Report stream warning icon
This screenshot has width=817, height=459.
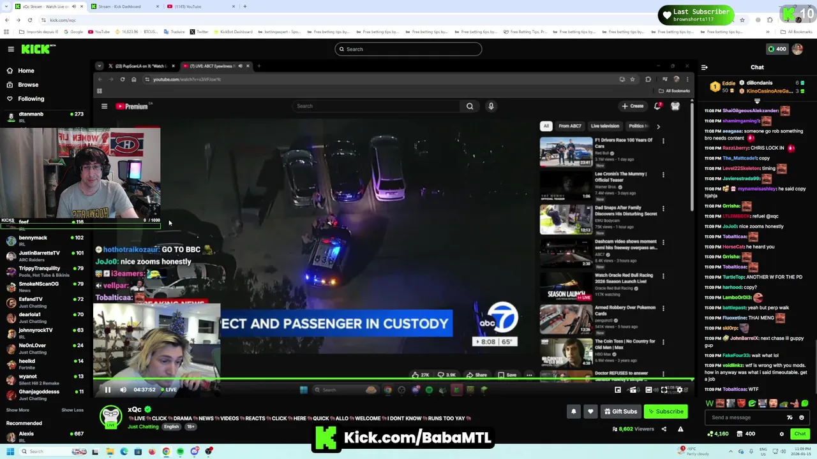pyautogui.click(x=680, y=429)
